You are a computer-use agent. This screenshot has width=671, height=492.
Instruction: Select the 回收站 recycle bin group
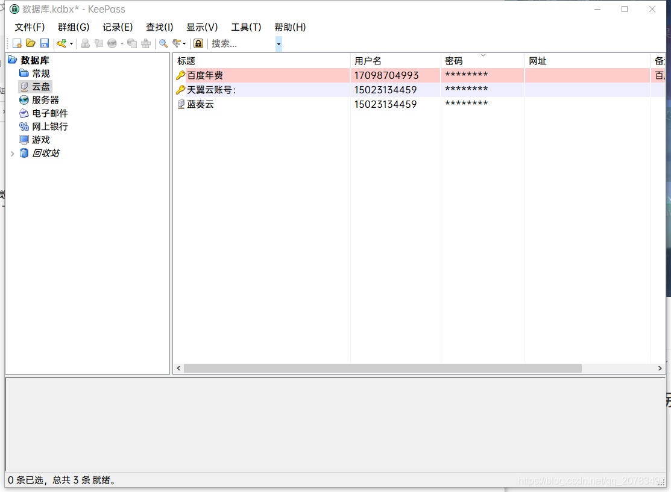[x=46, y=153]
